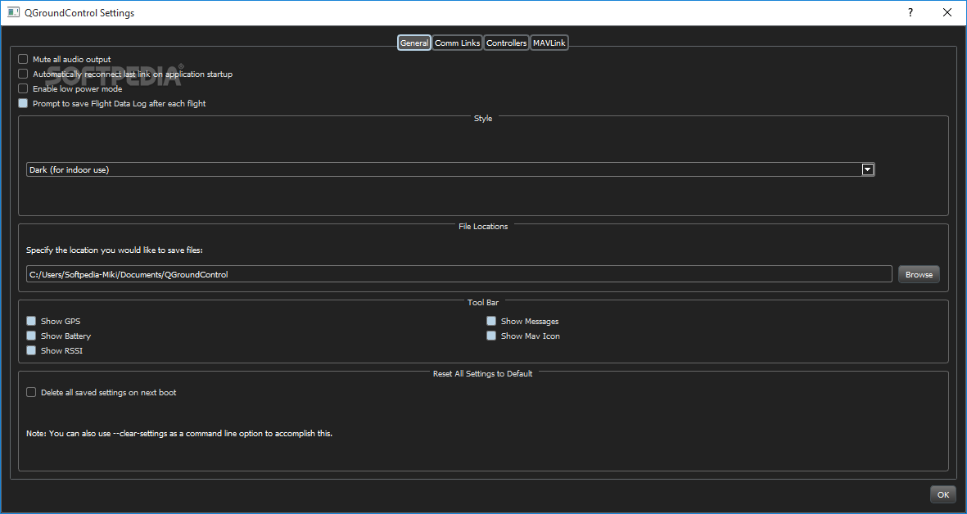Click the 'File Locations' group heading
This screenshot has width=967, height=514.
point(483,226)
